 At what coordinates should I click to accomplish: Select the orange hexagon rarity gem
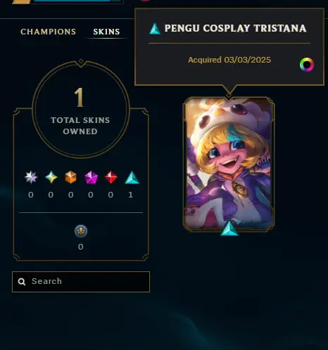(x=70, y=177)
